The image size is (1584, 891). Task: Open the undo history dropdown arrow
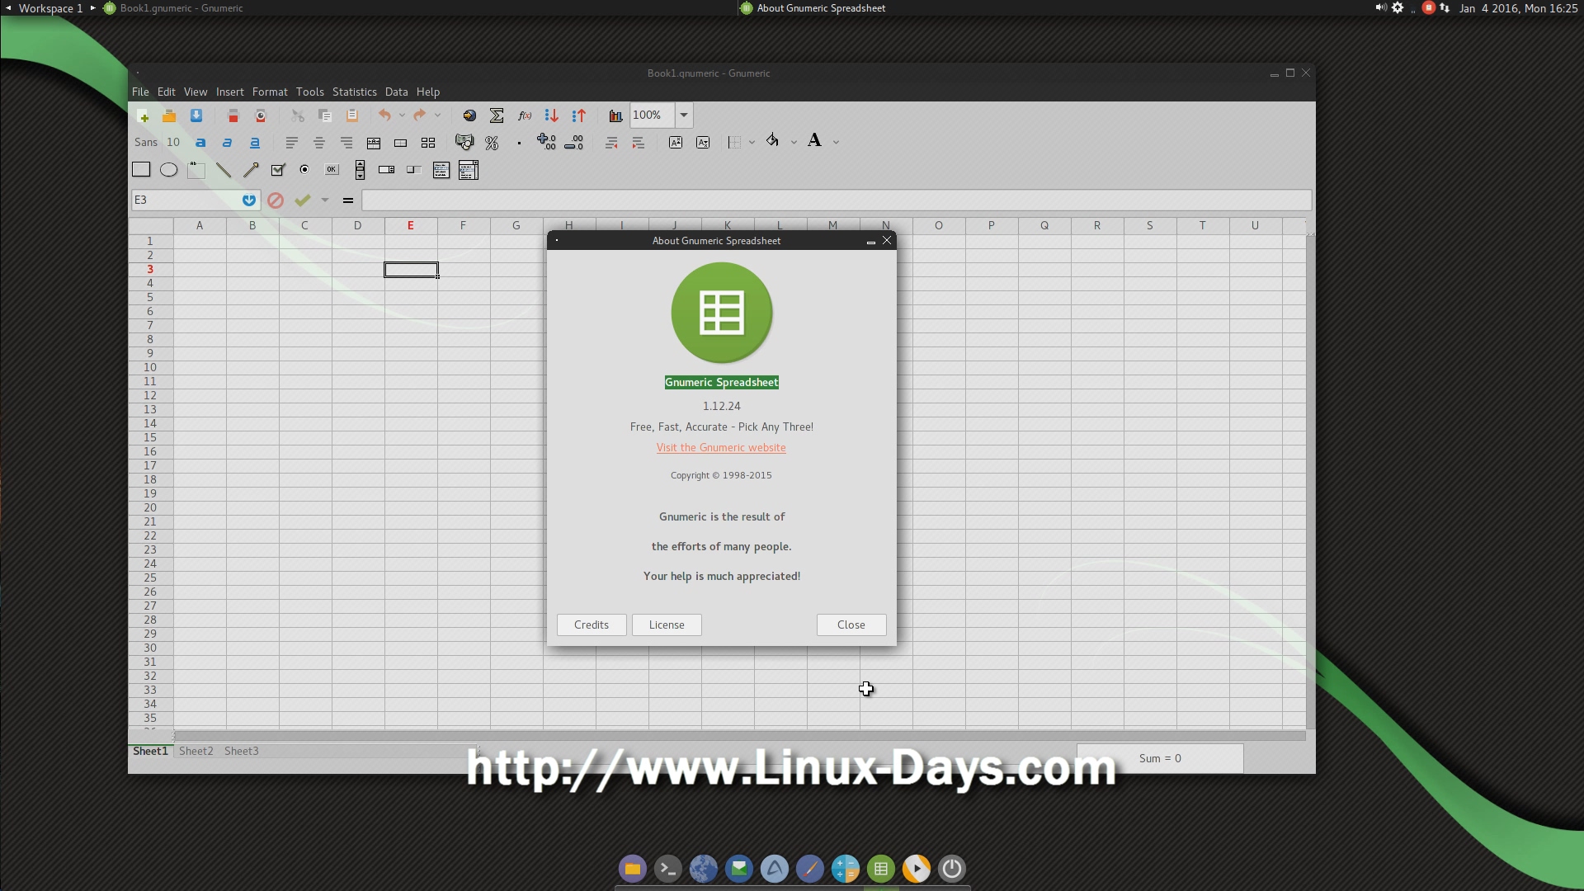point(402,115)
